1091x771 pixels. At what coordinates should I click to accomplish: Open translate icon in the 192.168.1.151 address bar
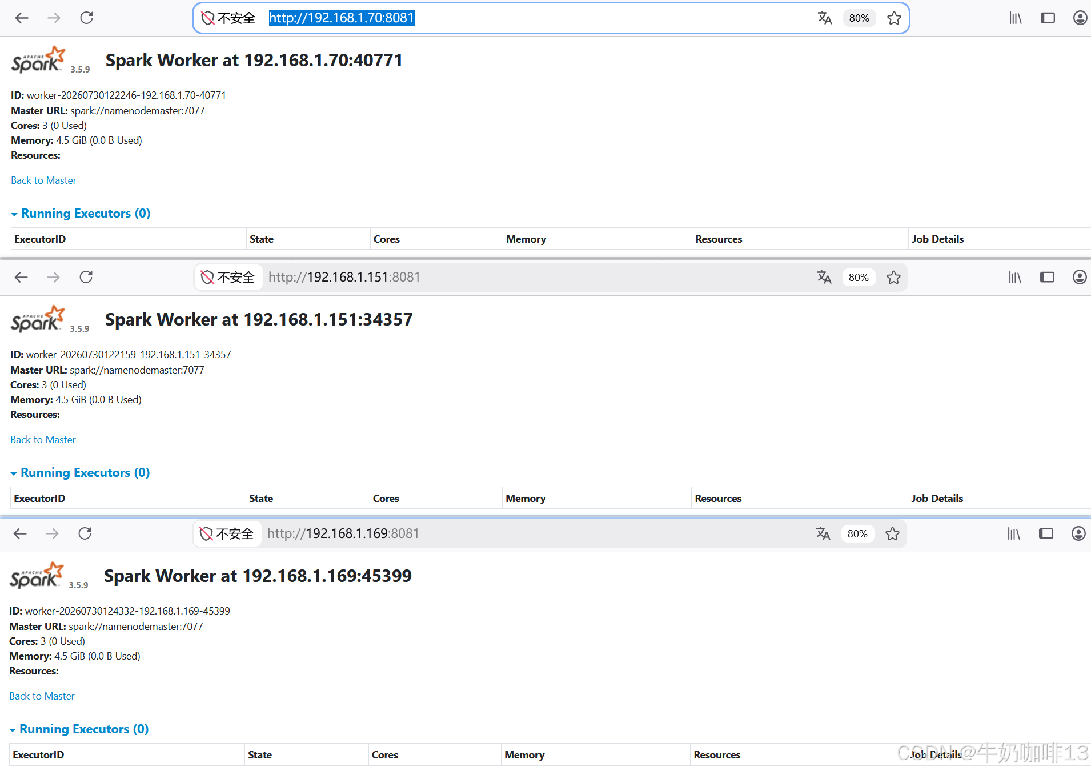pyautogui.click(x=824, y=278)
